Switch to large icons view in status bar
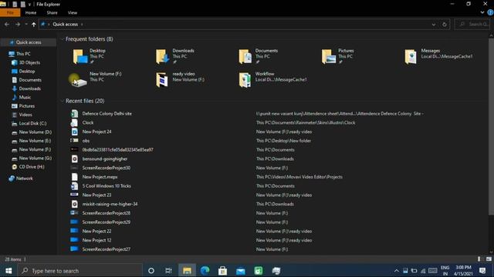Image resolution: width=494 pixels, height=277 pixels. [489, 259]
